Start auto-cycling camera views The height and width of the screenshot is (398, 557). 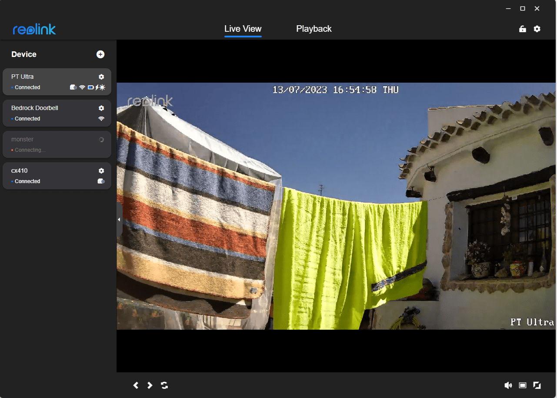(x=164, y=385)
